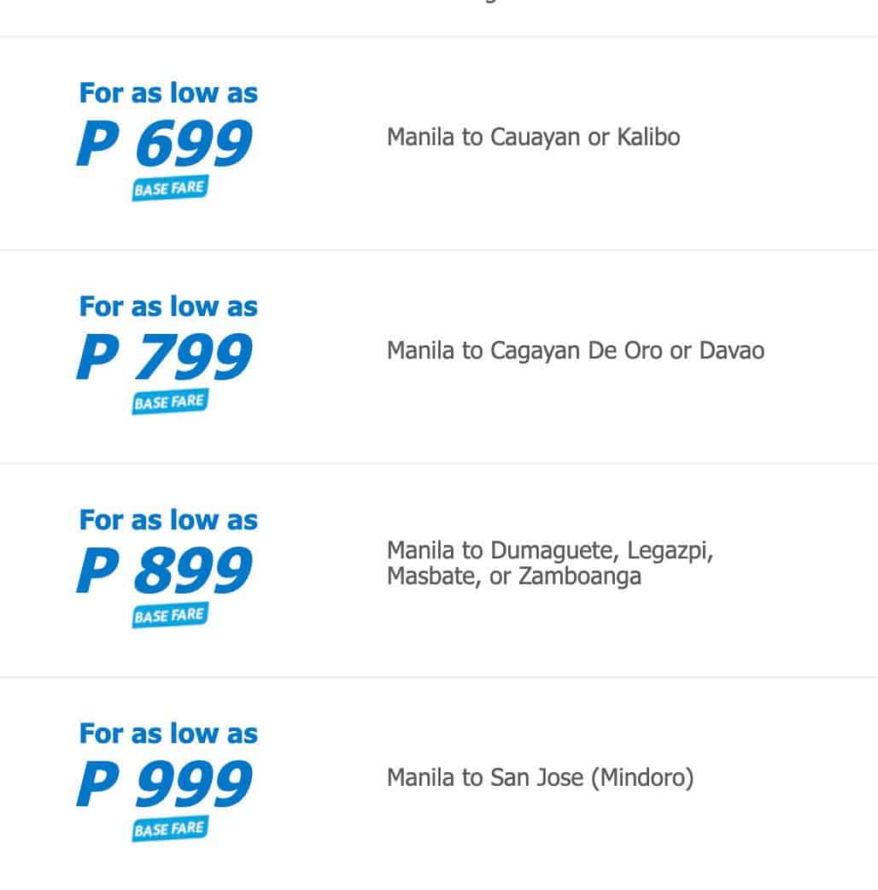Open the San Jose (Mindoro) route
This screenshot has width=878, height=890.
pos(591,778)
